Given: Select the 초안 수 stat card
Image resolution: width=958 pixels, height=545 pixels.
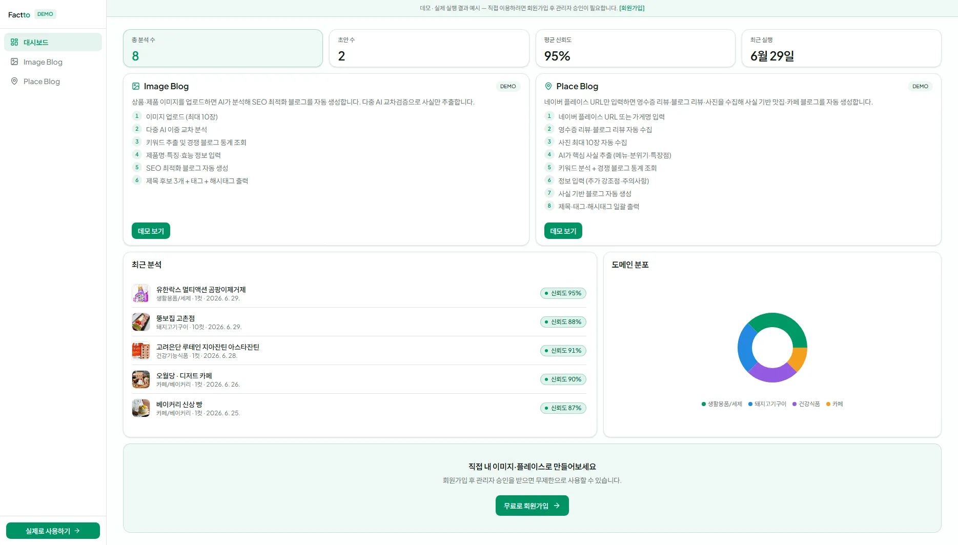Looking at the screenshot, I should pyautogui.click(x=429, y=48).
